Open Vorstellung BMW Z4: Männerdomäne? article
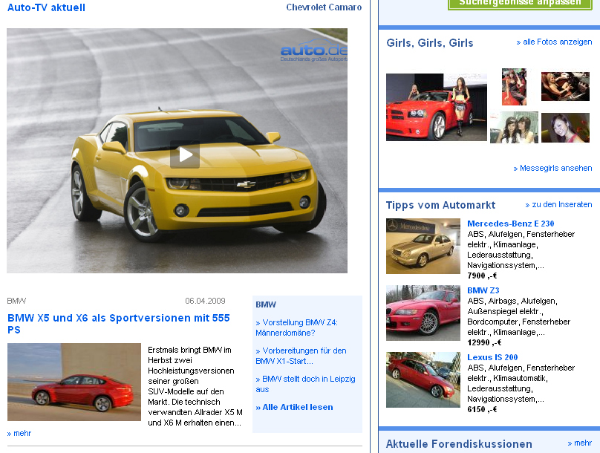 point(296,327)
